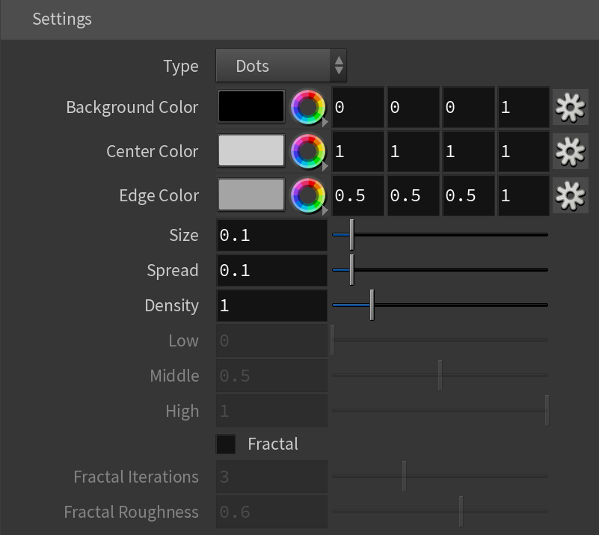
Task: Open color wheel picker for Background Color
Action: (308, 107)
